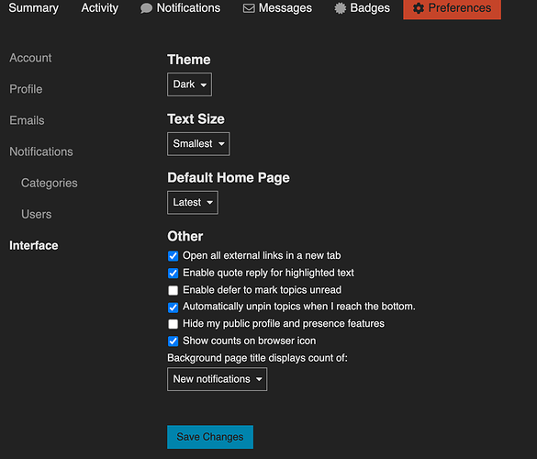
Task: Click the Badges certificate icon
Action: pos(340,8)
